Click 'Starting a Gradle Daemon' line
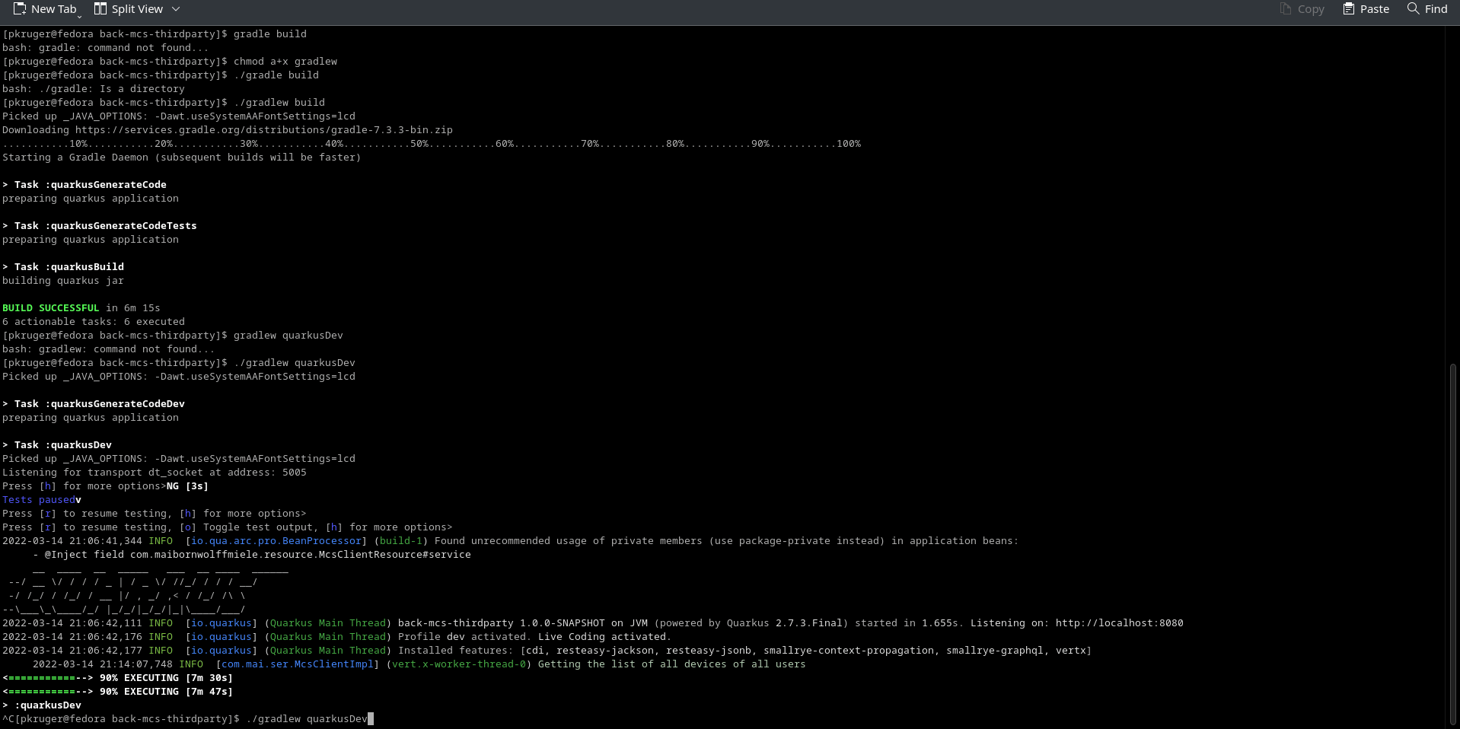The height and width of the screenshot is (729, 1460). [x=182, y=158]
